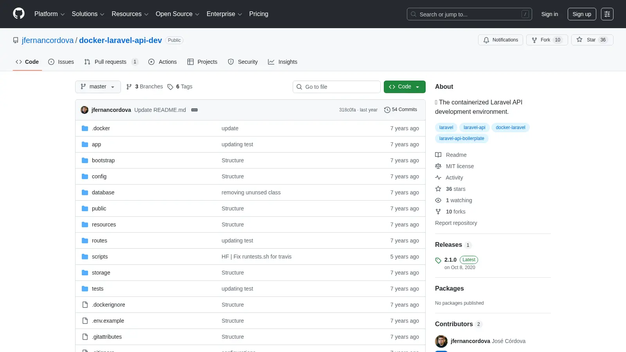Viewport: 626px width, 352px height.
Task: Open the command palette icon in header
Action: [607, 14]
